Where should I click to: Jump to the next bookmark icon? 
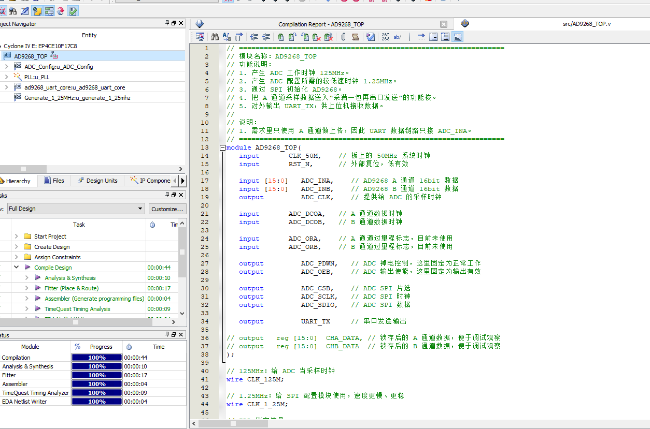(292, 37)
